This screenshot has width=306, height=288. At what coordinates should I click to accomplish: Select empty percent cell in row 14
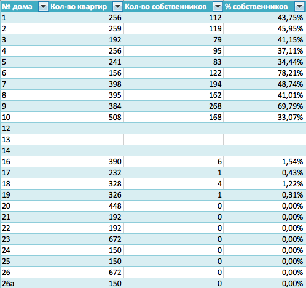click(264, 151)
